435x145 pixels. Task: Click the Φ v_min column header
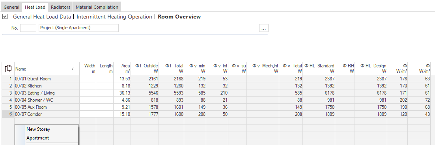tap(195, 69)
